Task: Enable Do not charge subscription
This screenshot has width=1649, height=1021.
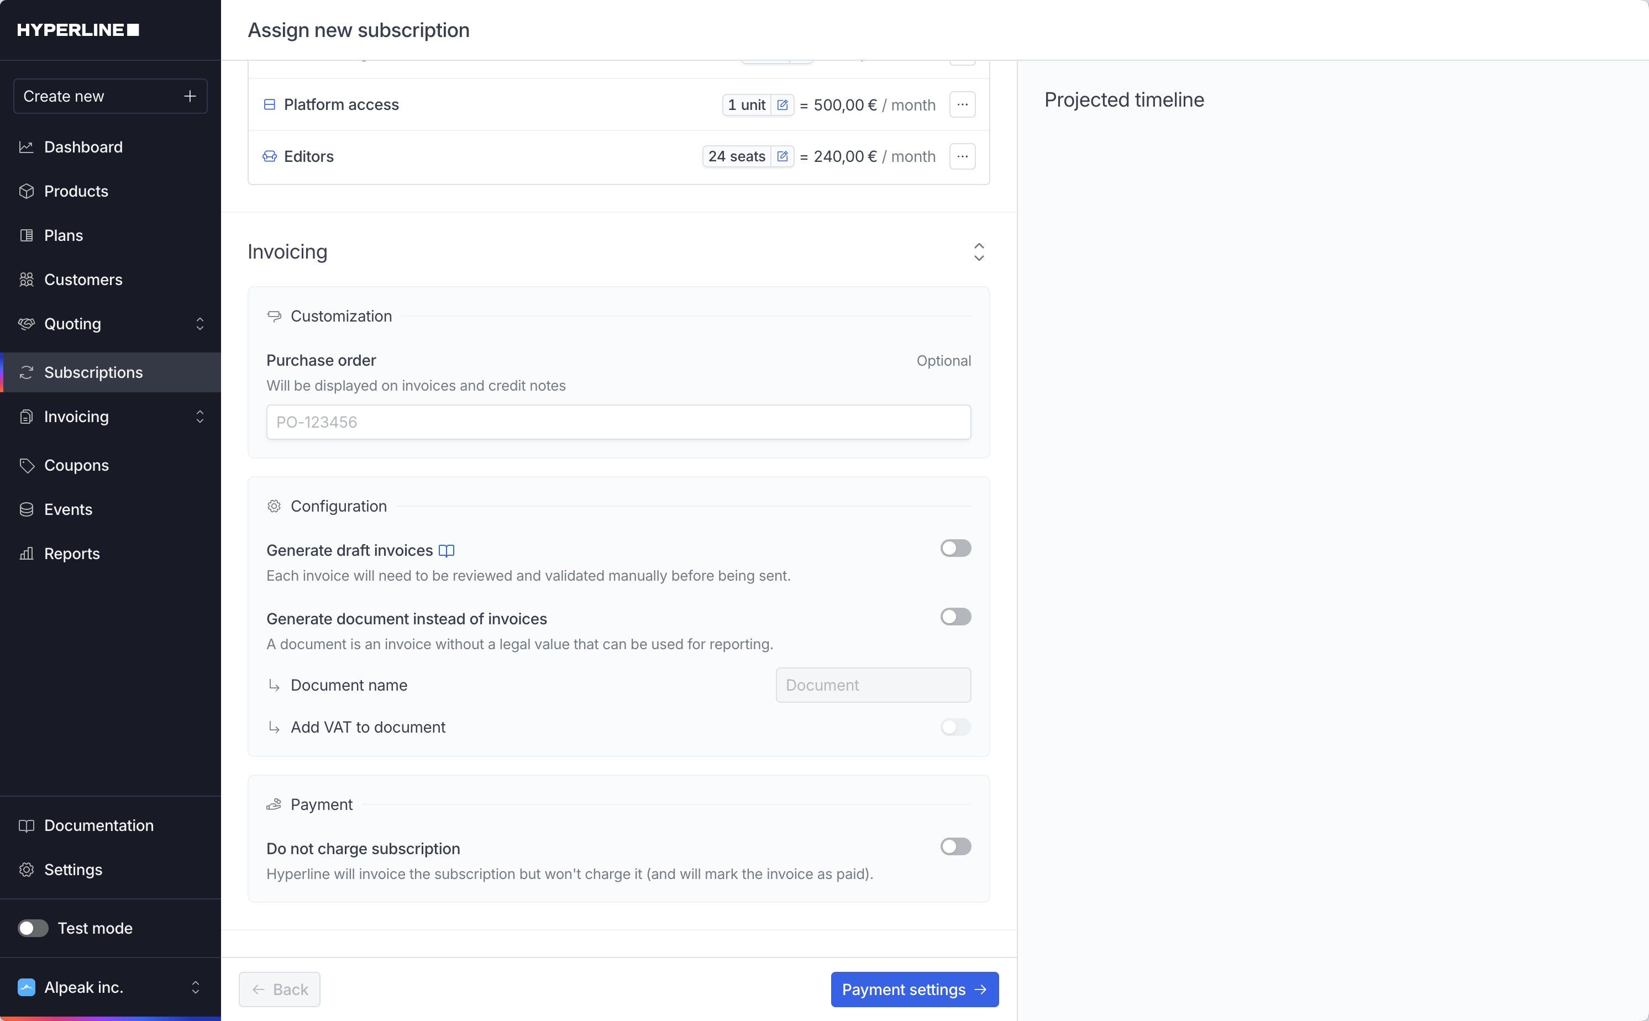Action: [x=955, y=847]
